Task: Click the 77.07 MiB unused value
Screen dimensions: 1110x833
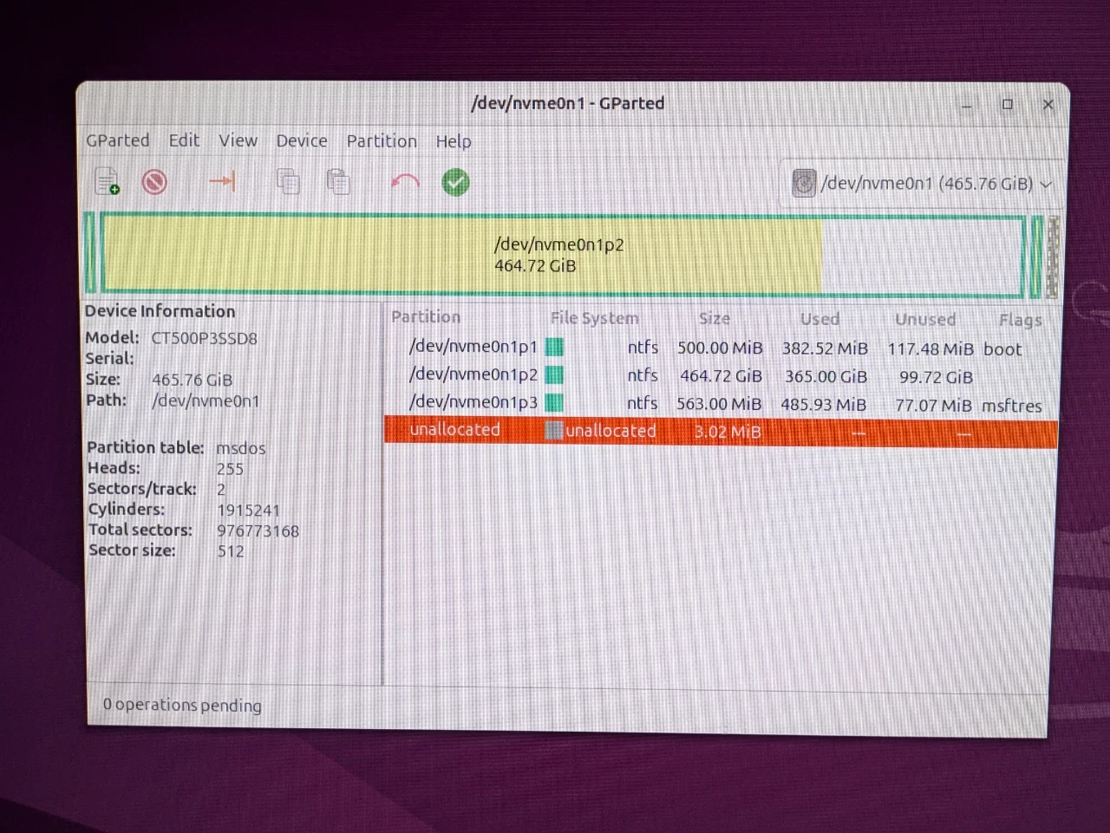Action: point(933,406)
